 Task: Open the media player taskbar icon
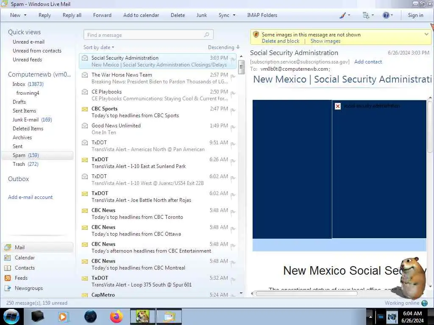coord(63,317)
